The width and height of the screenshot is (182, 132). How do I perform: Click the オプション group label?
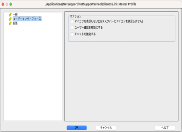point(76,16)
